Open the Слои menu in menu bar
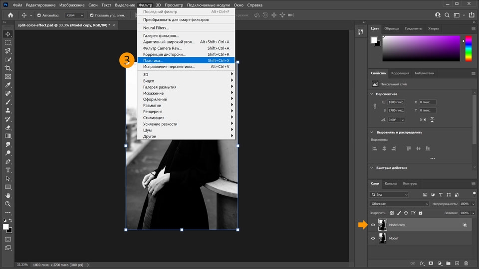This screenshot has width=479, height=269. point(93,5)
